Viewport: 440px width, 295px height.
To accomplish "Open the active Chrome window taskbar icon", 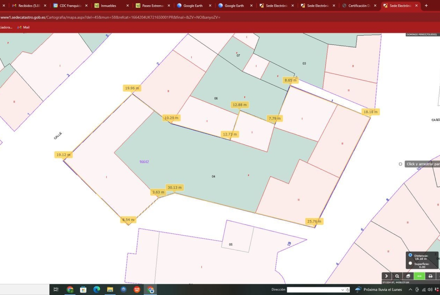I will (x=150, y=289).
